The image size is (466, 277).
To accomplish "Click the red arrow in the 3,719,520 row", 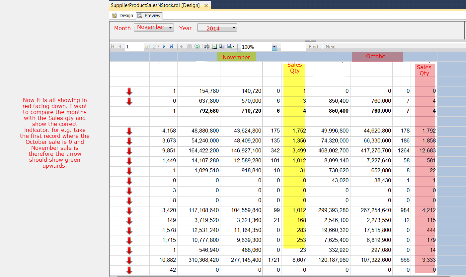I will coord(129,221).
